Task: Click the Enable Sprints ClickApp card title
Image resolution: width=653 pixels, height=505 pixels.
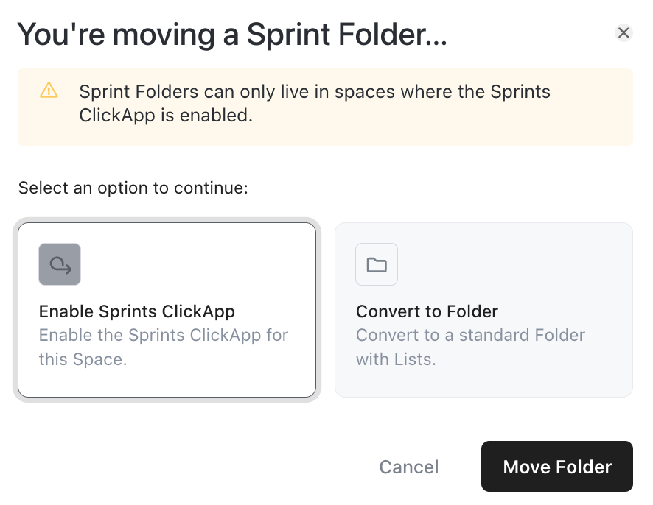Action: click(x=136, y=311)
